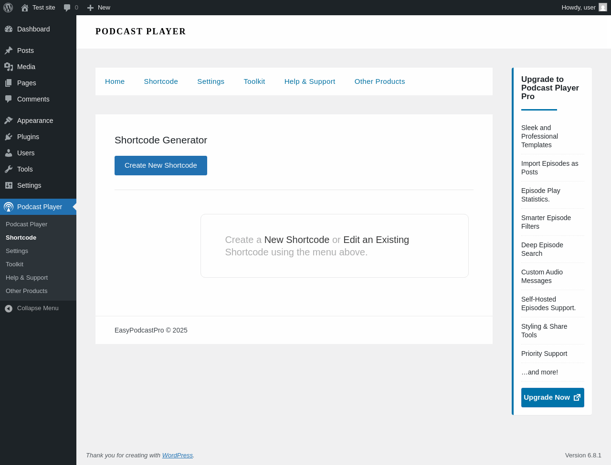Click the Settings sliders icon in the sidebar

coord(9,185)
